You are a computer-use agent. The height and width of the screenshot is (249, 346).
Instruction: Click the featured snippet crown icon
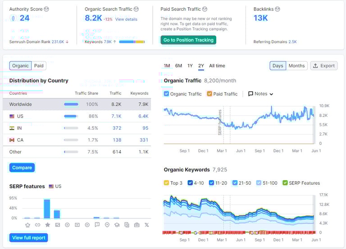click(27, 225)
